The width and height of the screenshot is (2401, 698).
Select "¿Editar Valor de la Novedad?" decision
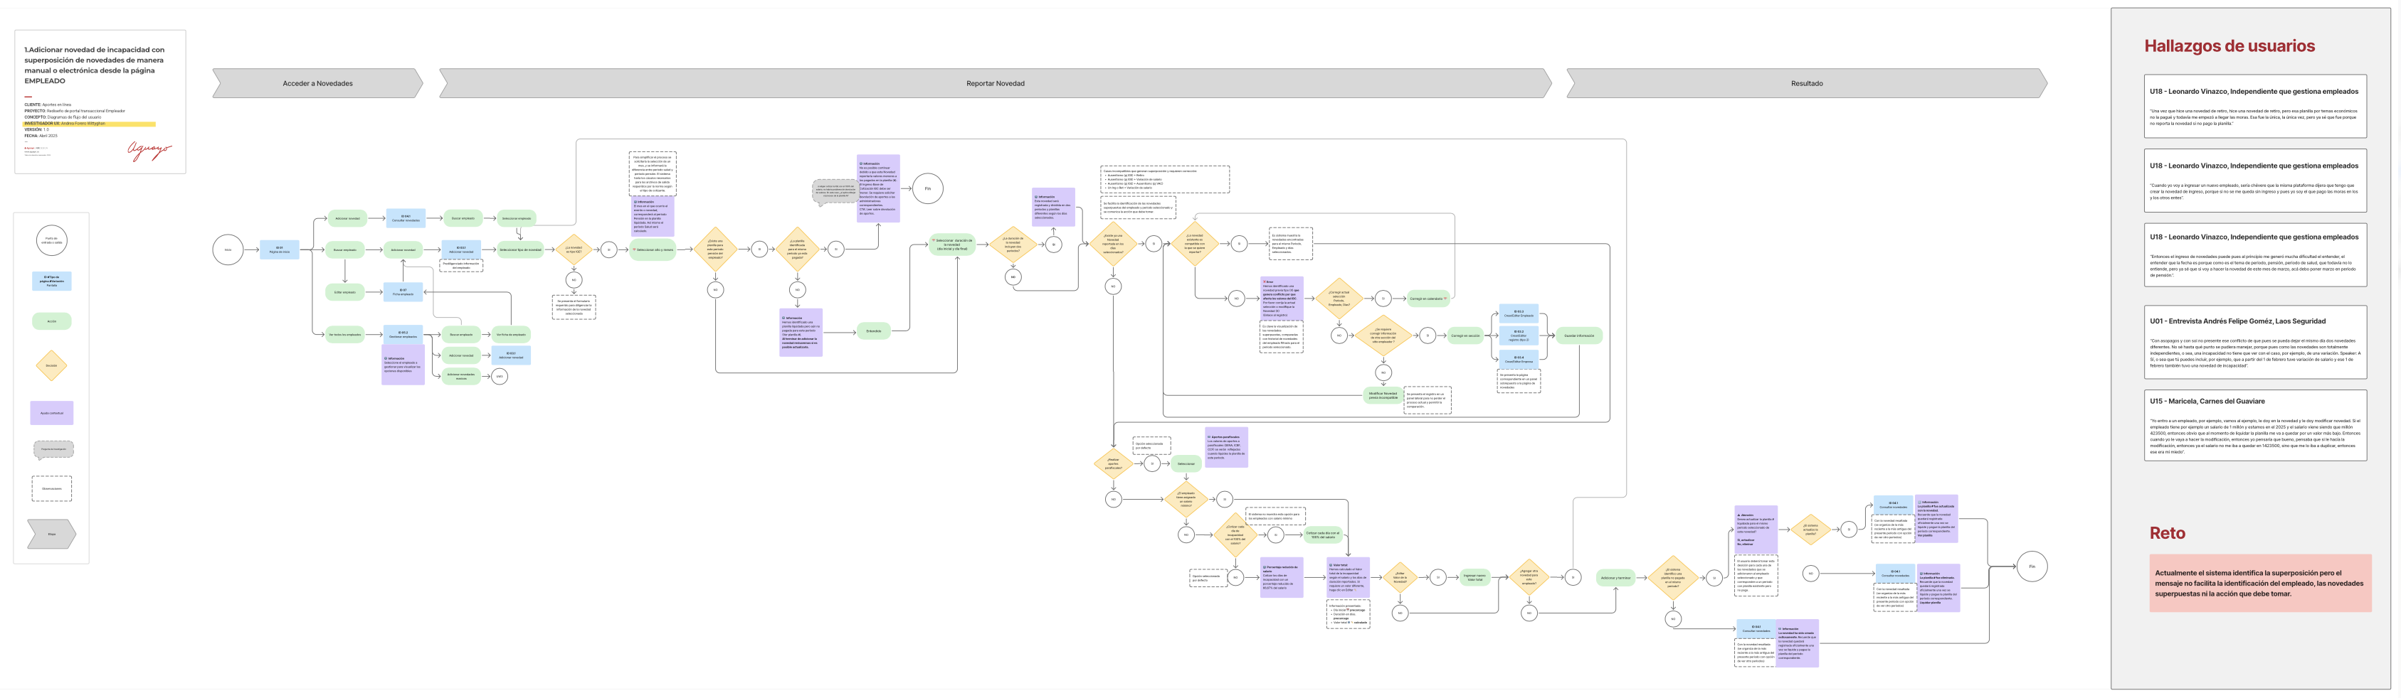click(1400, 577)
